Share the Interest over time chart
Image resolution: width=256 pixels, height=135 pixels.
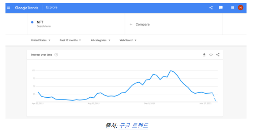pyautogui.click(x=218, y=55)
